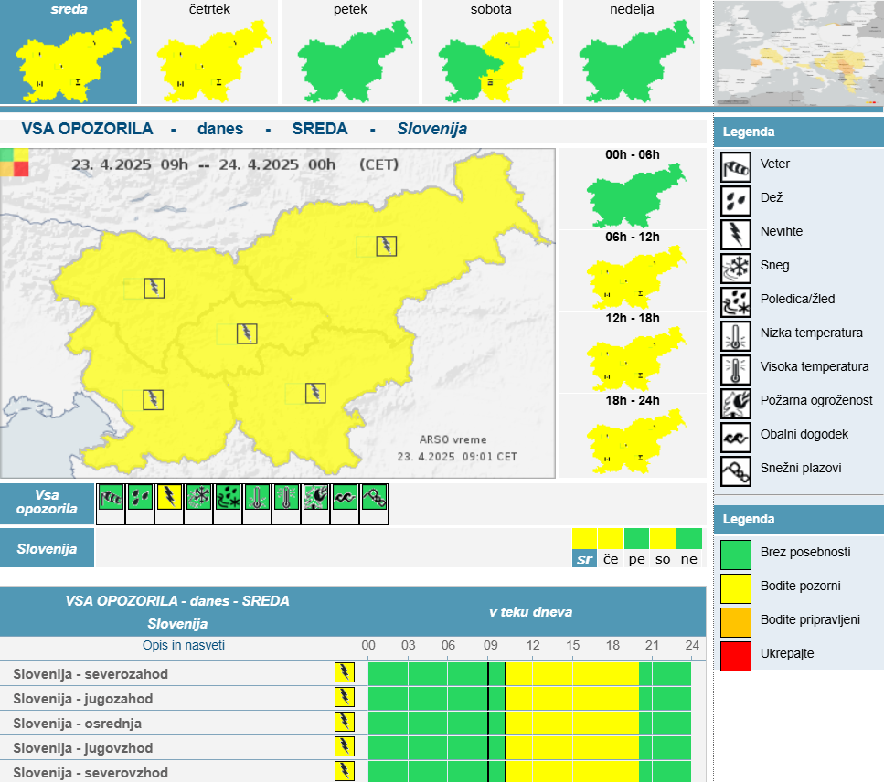Select the avalanche filter icon
This screenshot has width=884, height=782.
[374, 498]
